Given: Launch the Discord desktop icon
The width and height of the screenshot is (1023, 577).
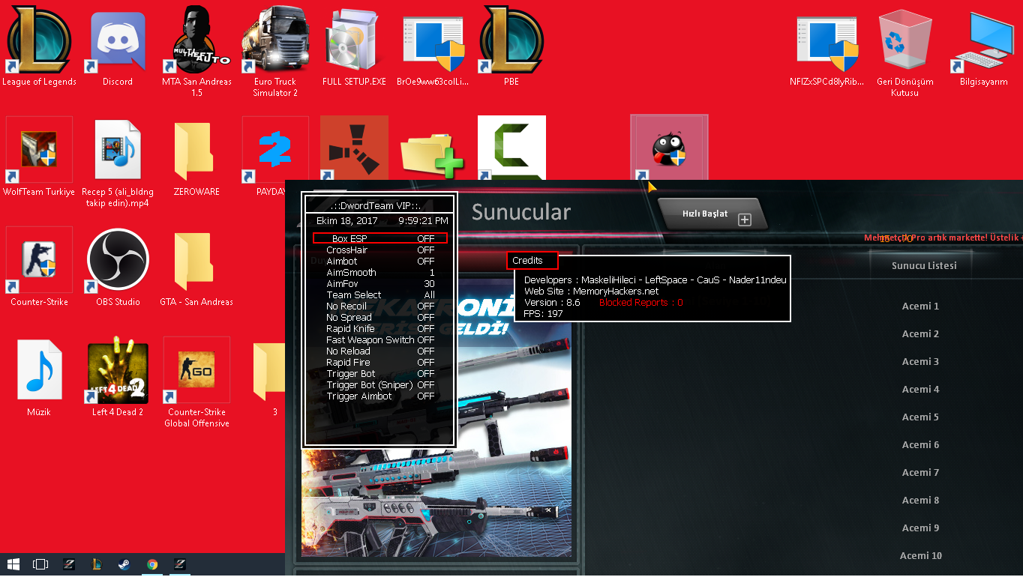Looking at the screenshot, I should (118, 46).
